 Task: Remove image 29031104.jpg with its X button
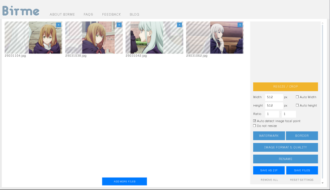(x=59, y=25)
